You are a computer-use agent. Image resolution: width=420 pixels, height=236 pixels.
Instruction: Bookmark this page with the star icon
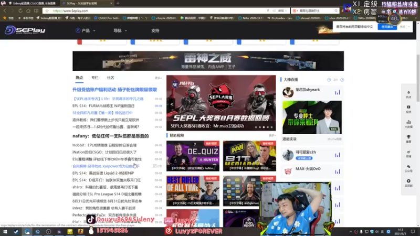47,10
